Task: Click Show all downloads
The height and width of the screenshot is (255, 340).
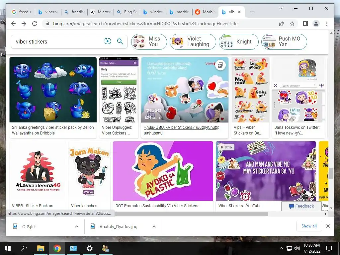Action: [309, 226]
